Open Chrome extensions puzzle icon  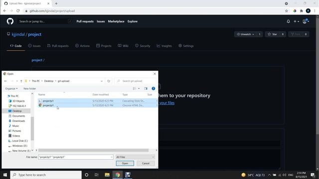click(301, 11)
